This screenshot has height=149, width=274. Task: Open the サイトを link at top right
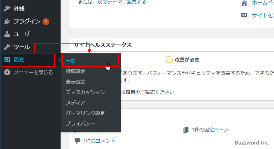click(x=263, y=15)
